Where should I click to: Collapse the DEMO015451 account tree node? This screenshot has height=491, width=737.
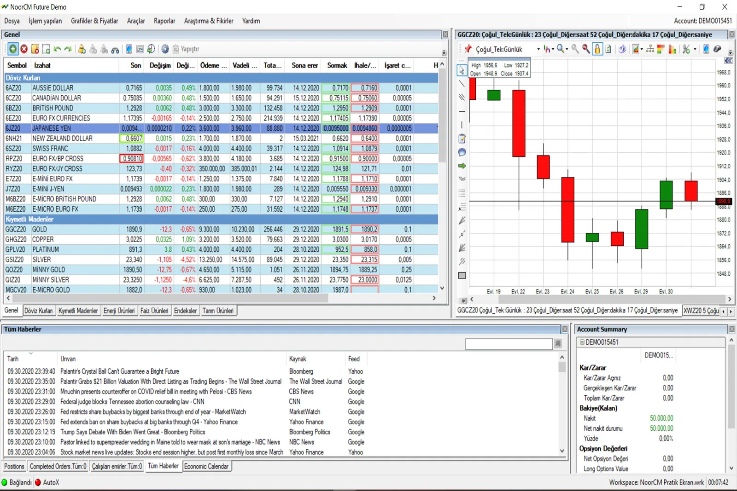tap(582, 342)
